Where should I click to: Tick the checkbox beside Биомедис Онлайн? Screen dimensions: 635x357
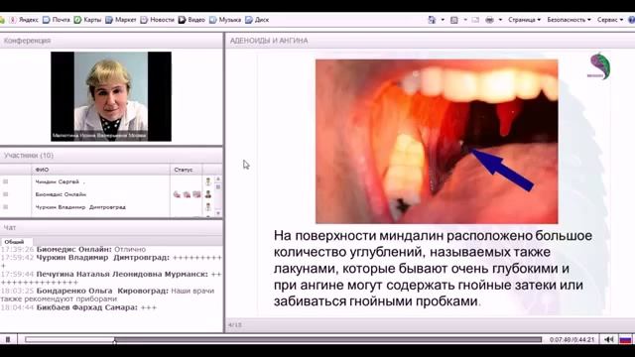click(5, 194)
